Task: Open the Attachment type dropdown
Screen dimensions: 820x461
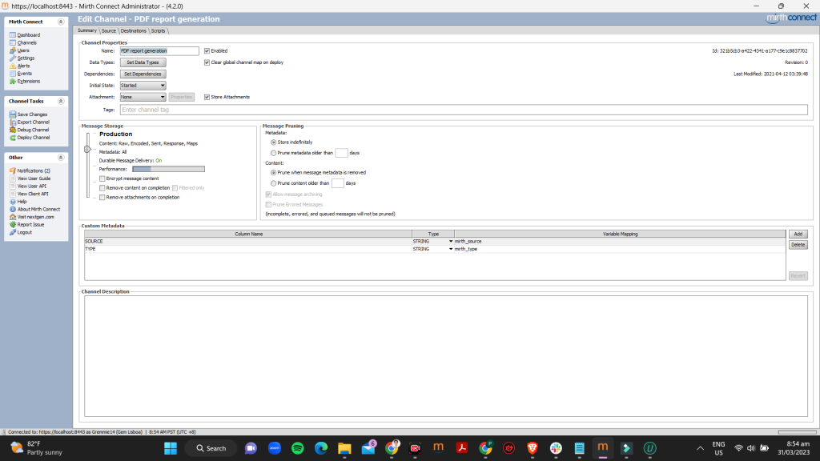Action: click(143, 97)
